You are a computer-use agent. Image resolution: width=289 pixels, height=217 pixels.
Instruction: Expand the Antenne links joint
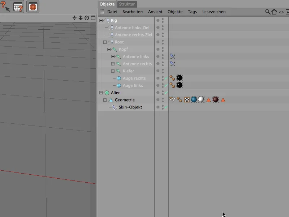[113, 56]
